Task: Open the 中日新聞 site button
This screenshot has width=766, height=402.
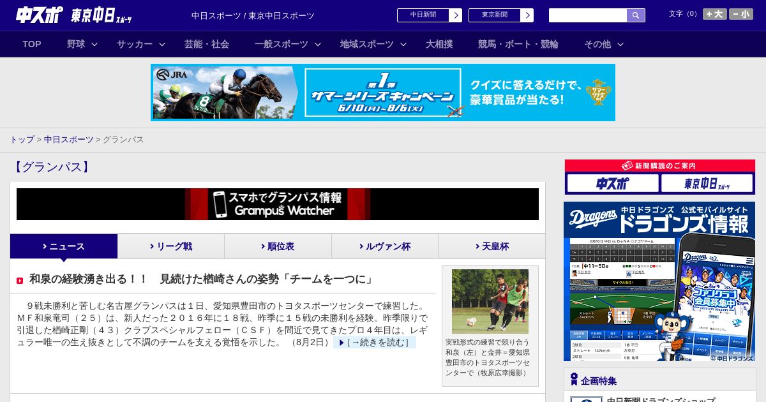Action: click(x=423, y=15)
